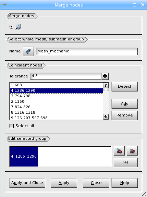This screenshot has width=147, height=197.
Task: Click the Remove button
Action: (x=124, y=115)
